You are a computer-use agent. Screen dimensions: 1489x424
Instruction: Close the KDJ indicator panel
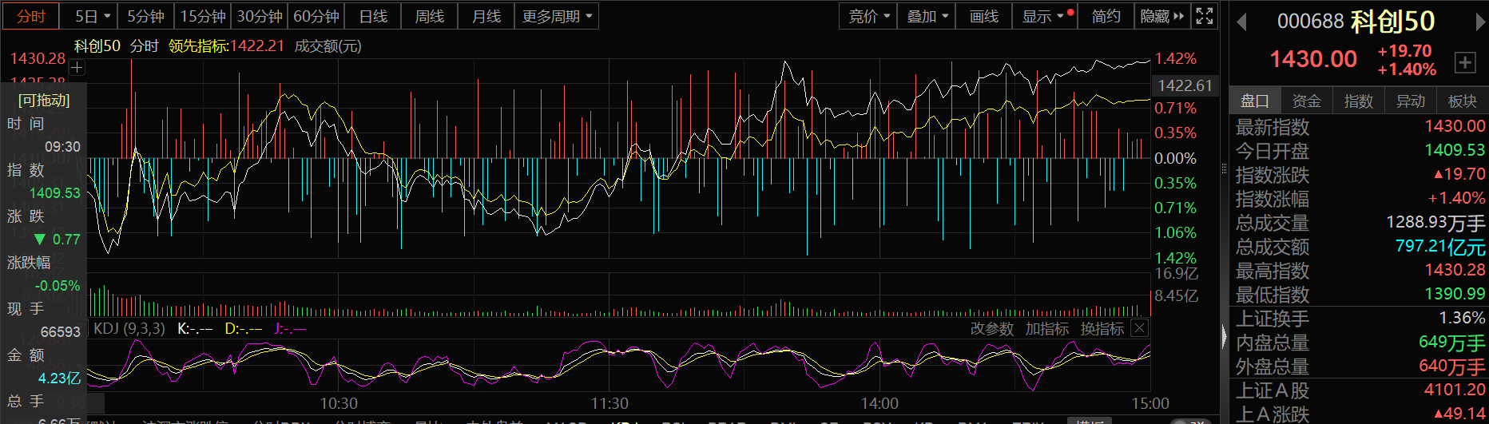click(x=1140, y=328)
